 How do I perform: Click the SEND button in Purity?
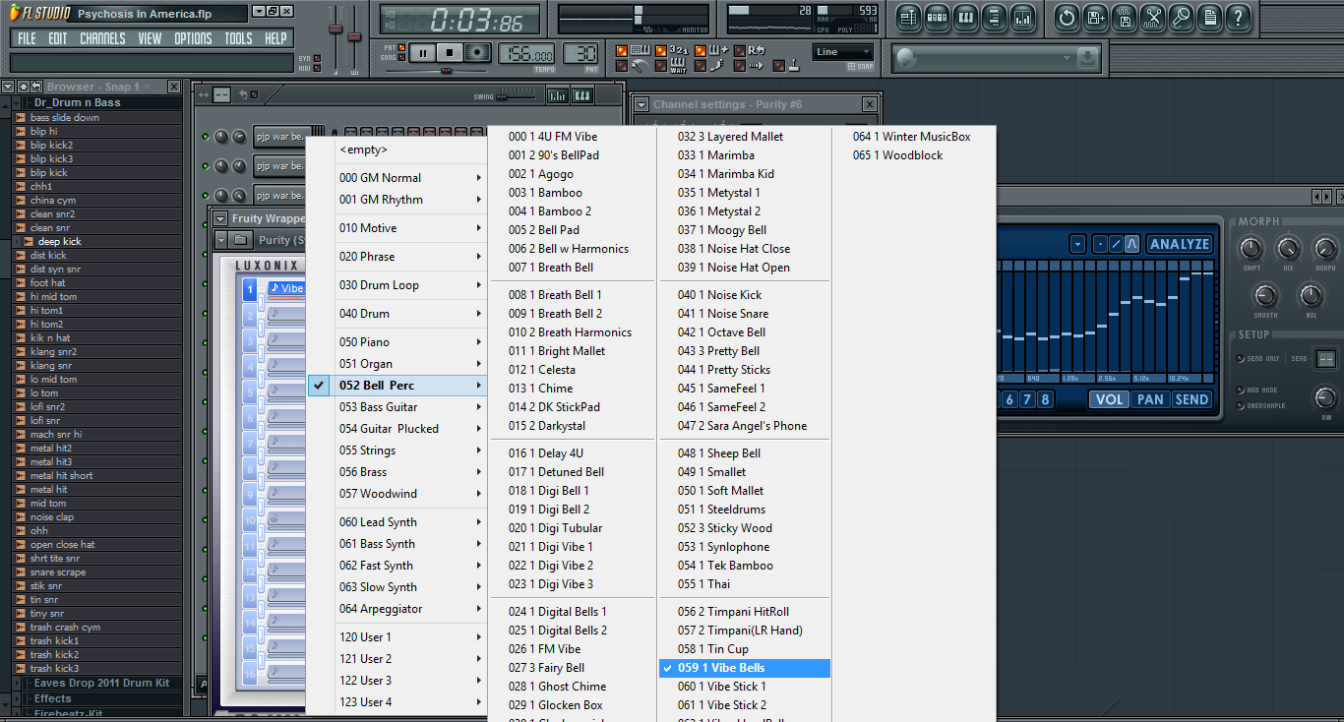point(1191,399)
